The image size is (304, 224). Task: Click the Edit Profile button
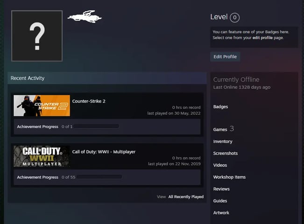[225, 57]
